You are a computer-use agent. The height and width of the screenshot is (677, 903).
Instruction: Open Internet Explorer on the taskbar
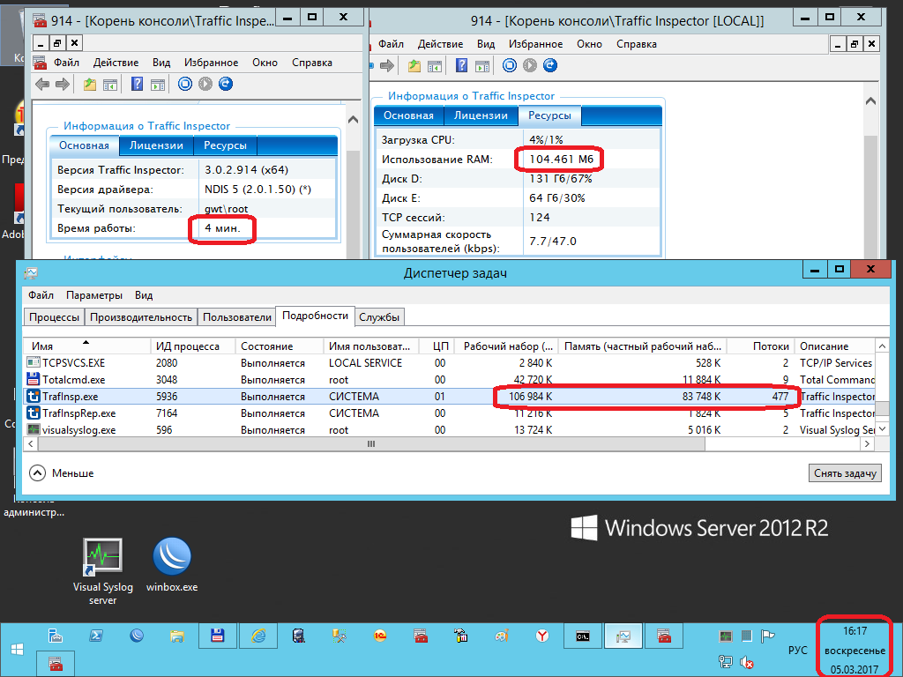tap(258, 636)
